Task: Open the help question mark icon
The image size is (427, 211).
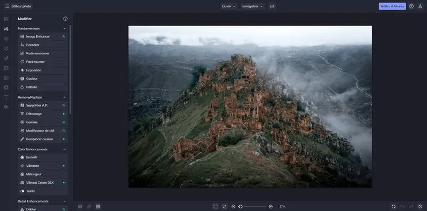Action: point(412,6)
